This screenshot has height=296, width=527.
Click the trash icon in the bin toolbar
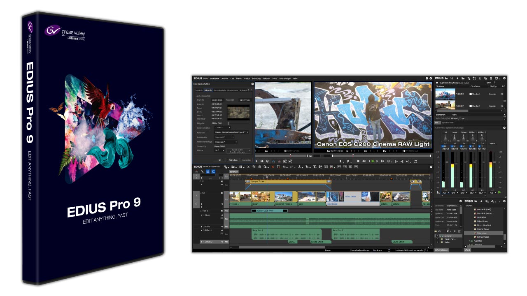coord(491,78)
